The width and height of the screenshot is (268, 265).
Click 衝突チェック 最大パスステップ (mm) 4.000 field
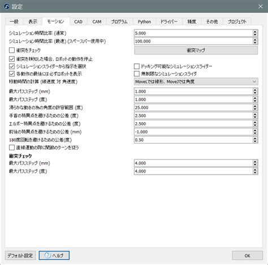click(x=193, y=163)
